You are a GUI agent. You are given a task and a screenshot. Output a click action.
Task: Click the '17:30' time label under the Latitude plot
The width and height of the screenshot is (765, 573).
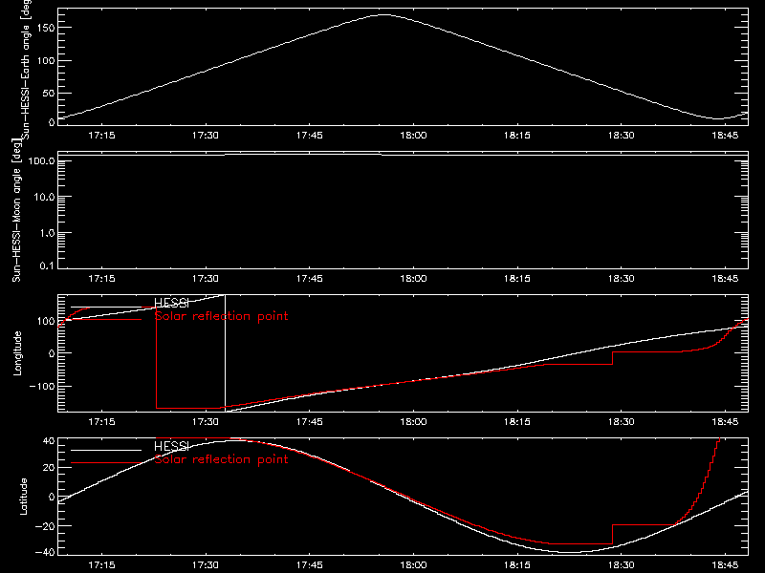tap(206, 564)
